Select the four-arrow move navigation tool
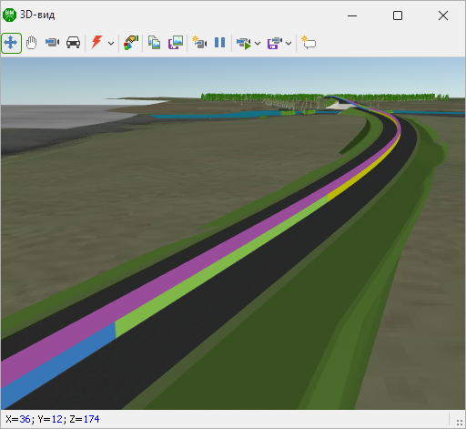This screenshot has width=466, height=429. [x=11, y=43]
